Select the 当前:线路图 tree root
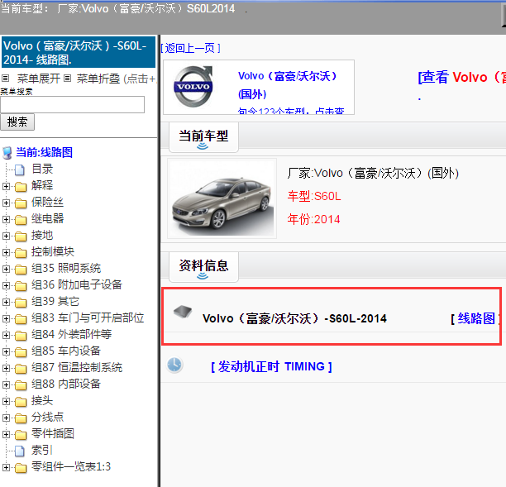The height and width of the screenshot is (487, 506). [44, 152]
